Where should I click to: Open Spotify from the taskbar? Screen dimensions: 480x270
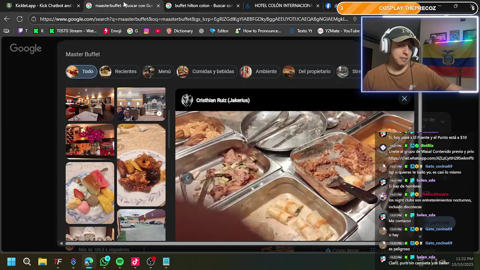pos(120,262)
